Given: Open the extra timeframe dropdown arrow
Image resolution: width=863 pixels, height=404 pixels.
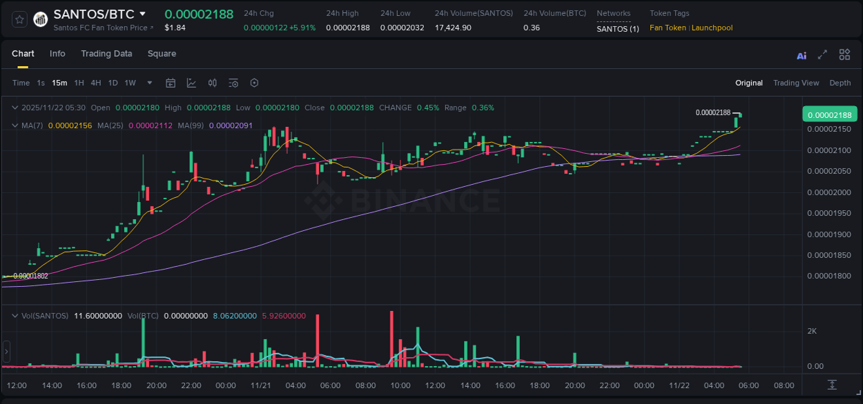Looking at the screenshot, I should click(148, 83).
